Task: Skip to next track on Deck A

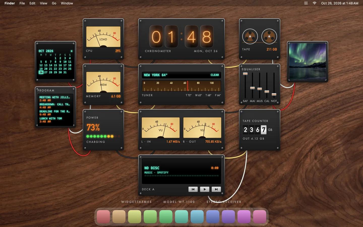Action: 216,189
